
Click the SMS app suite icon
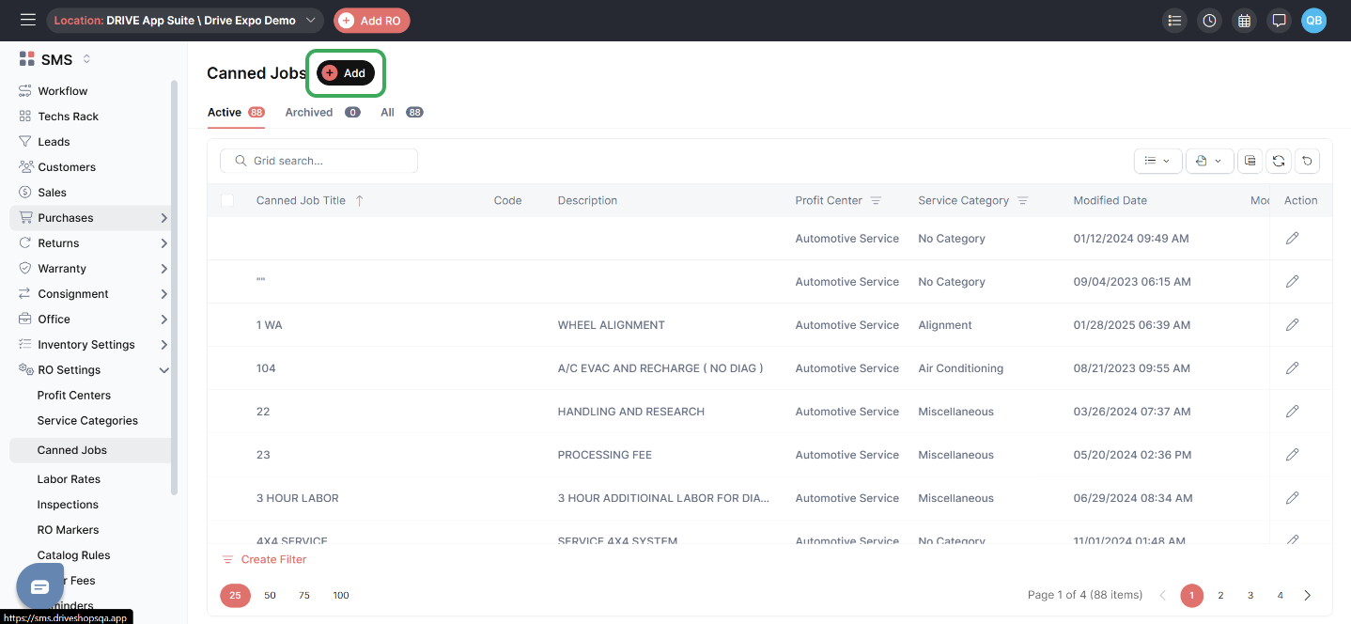click(x=27, y=59)
